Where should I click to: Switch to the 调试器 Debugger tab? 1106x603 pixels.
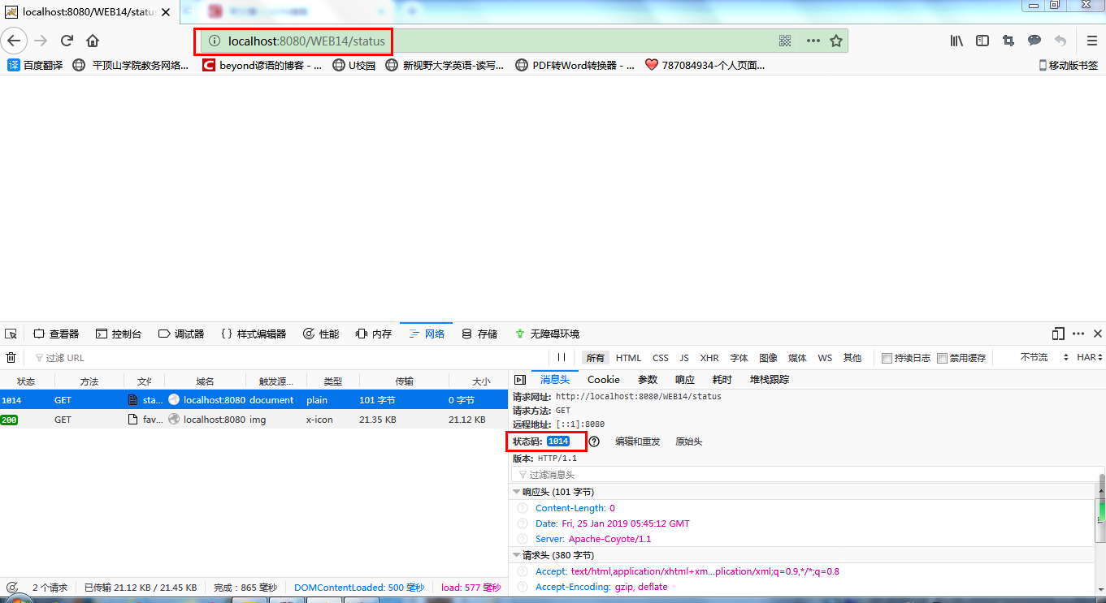click(x=180, y=334)
